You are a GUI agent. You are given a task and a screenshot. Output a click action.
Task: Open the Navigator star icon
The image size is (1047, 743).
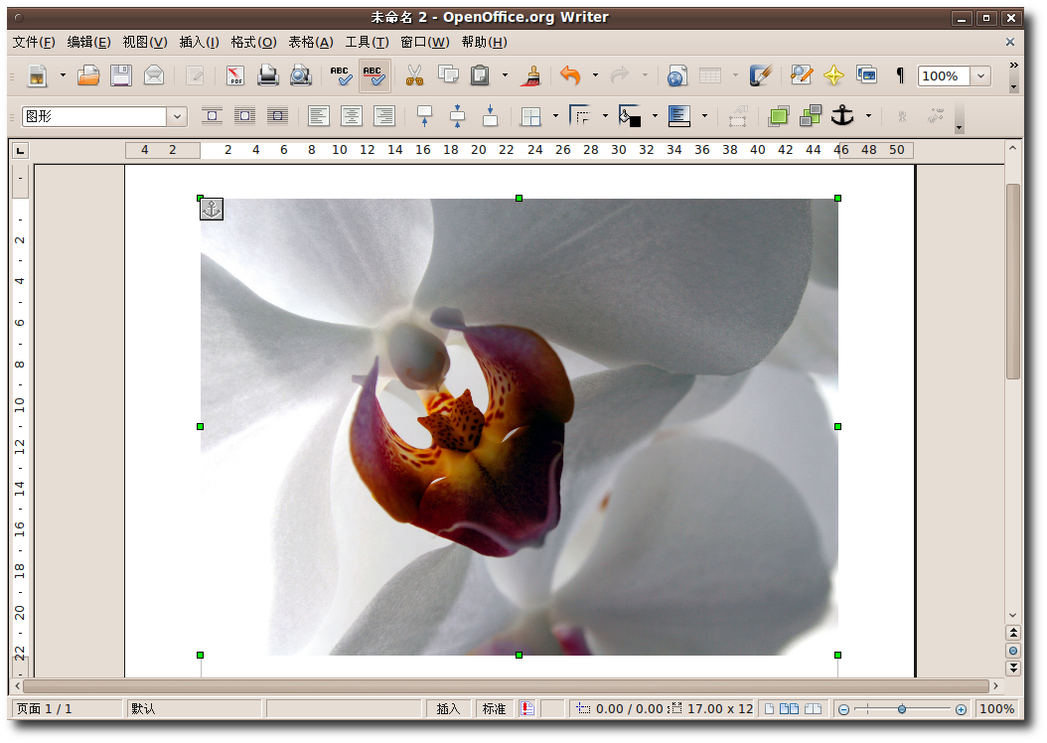tap(833, 75)
